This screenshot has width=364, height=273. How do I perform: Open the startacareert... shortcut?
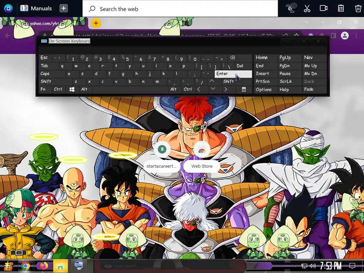click(161, 166)
